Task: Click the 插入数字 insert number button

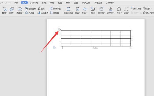Action: pos(136,9)
